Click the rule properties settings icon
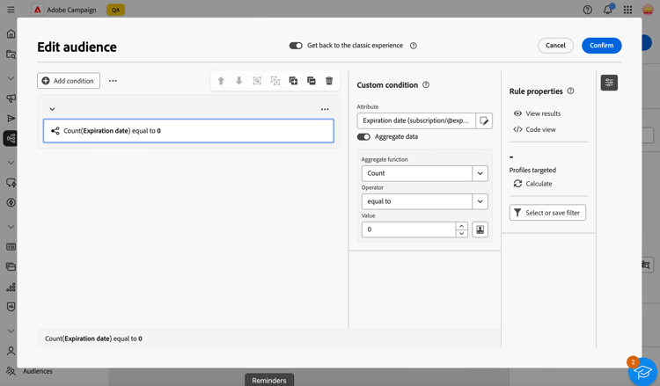The width and height of the screenshot is (660, 386). click(609, 83)
